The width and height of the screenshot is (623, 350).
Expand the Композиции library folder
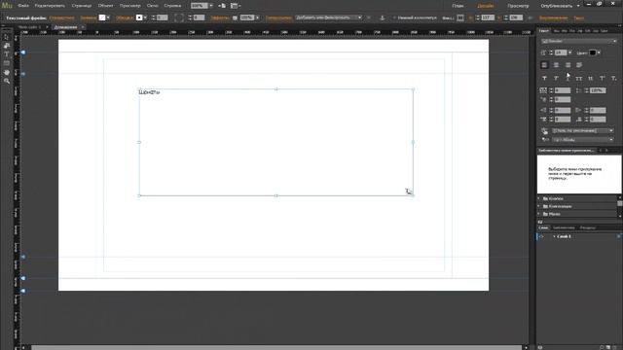point(539,206)
